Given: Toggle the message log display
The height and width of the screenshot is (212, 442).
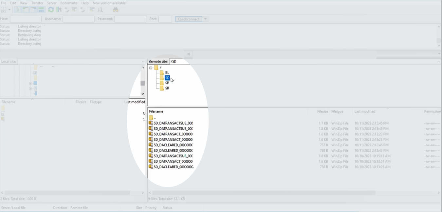Looking at the screenshot, I should coord(18,10).
